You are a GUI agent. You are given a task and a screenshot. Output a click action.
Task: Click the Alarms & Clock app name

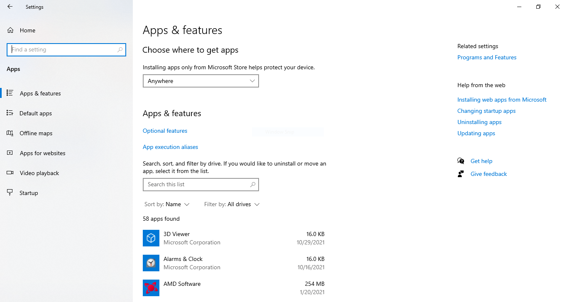(x=183, y=259)
